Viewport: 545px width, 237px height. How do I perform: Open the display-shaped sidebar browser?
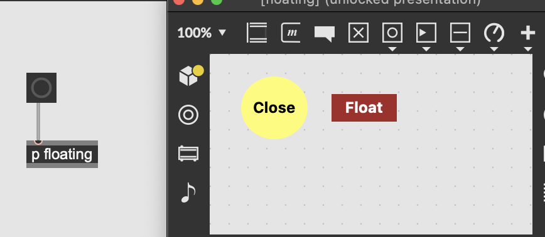(x=188, y=154)
